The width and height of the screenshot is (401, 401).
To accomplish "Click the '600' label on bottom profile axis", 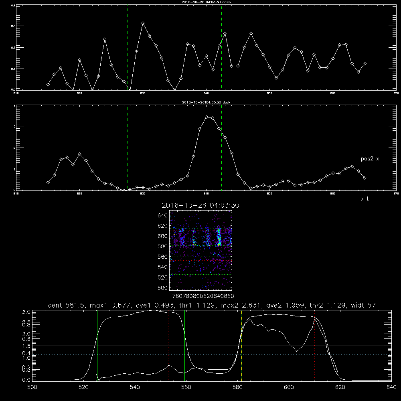I will (289, 387).
